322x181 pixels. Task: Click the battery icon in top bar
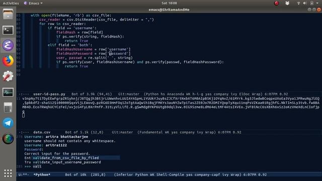312,3
